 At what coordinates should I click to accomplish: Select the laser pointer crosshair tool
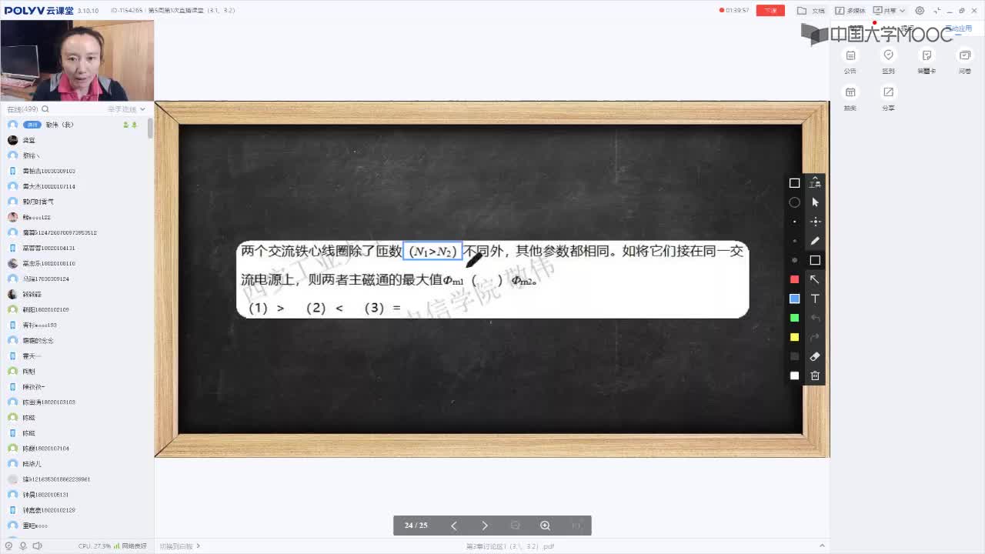[x=815, y=222]
